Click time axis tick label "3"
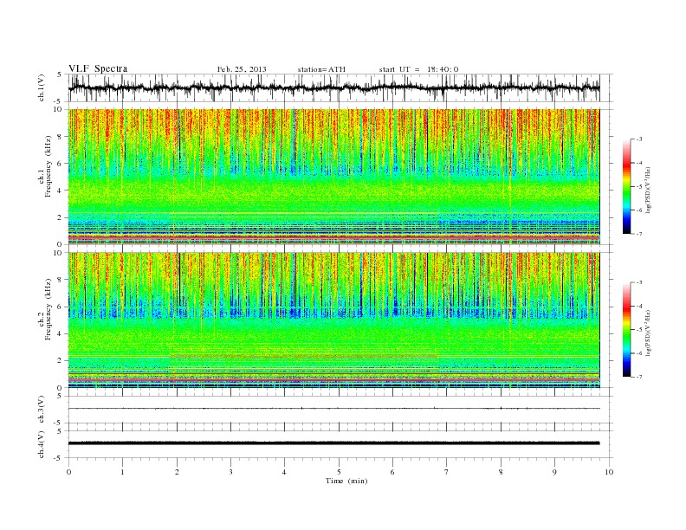The width and height of the screenshot is (686, 530). (x=230, y=472)
